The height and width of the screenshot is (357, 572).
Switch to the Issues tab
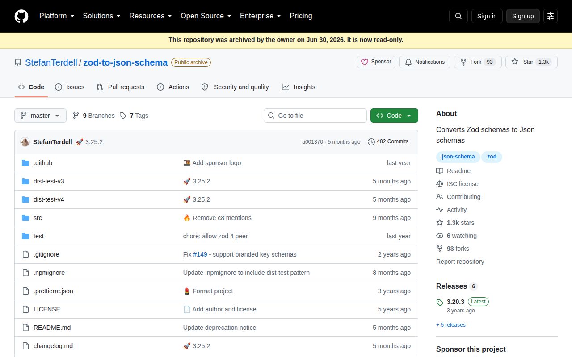coord(70,87)
